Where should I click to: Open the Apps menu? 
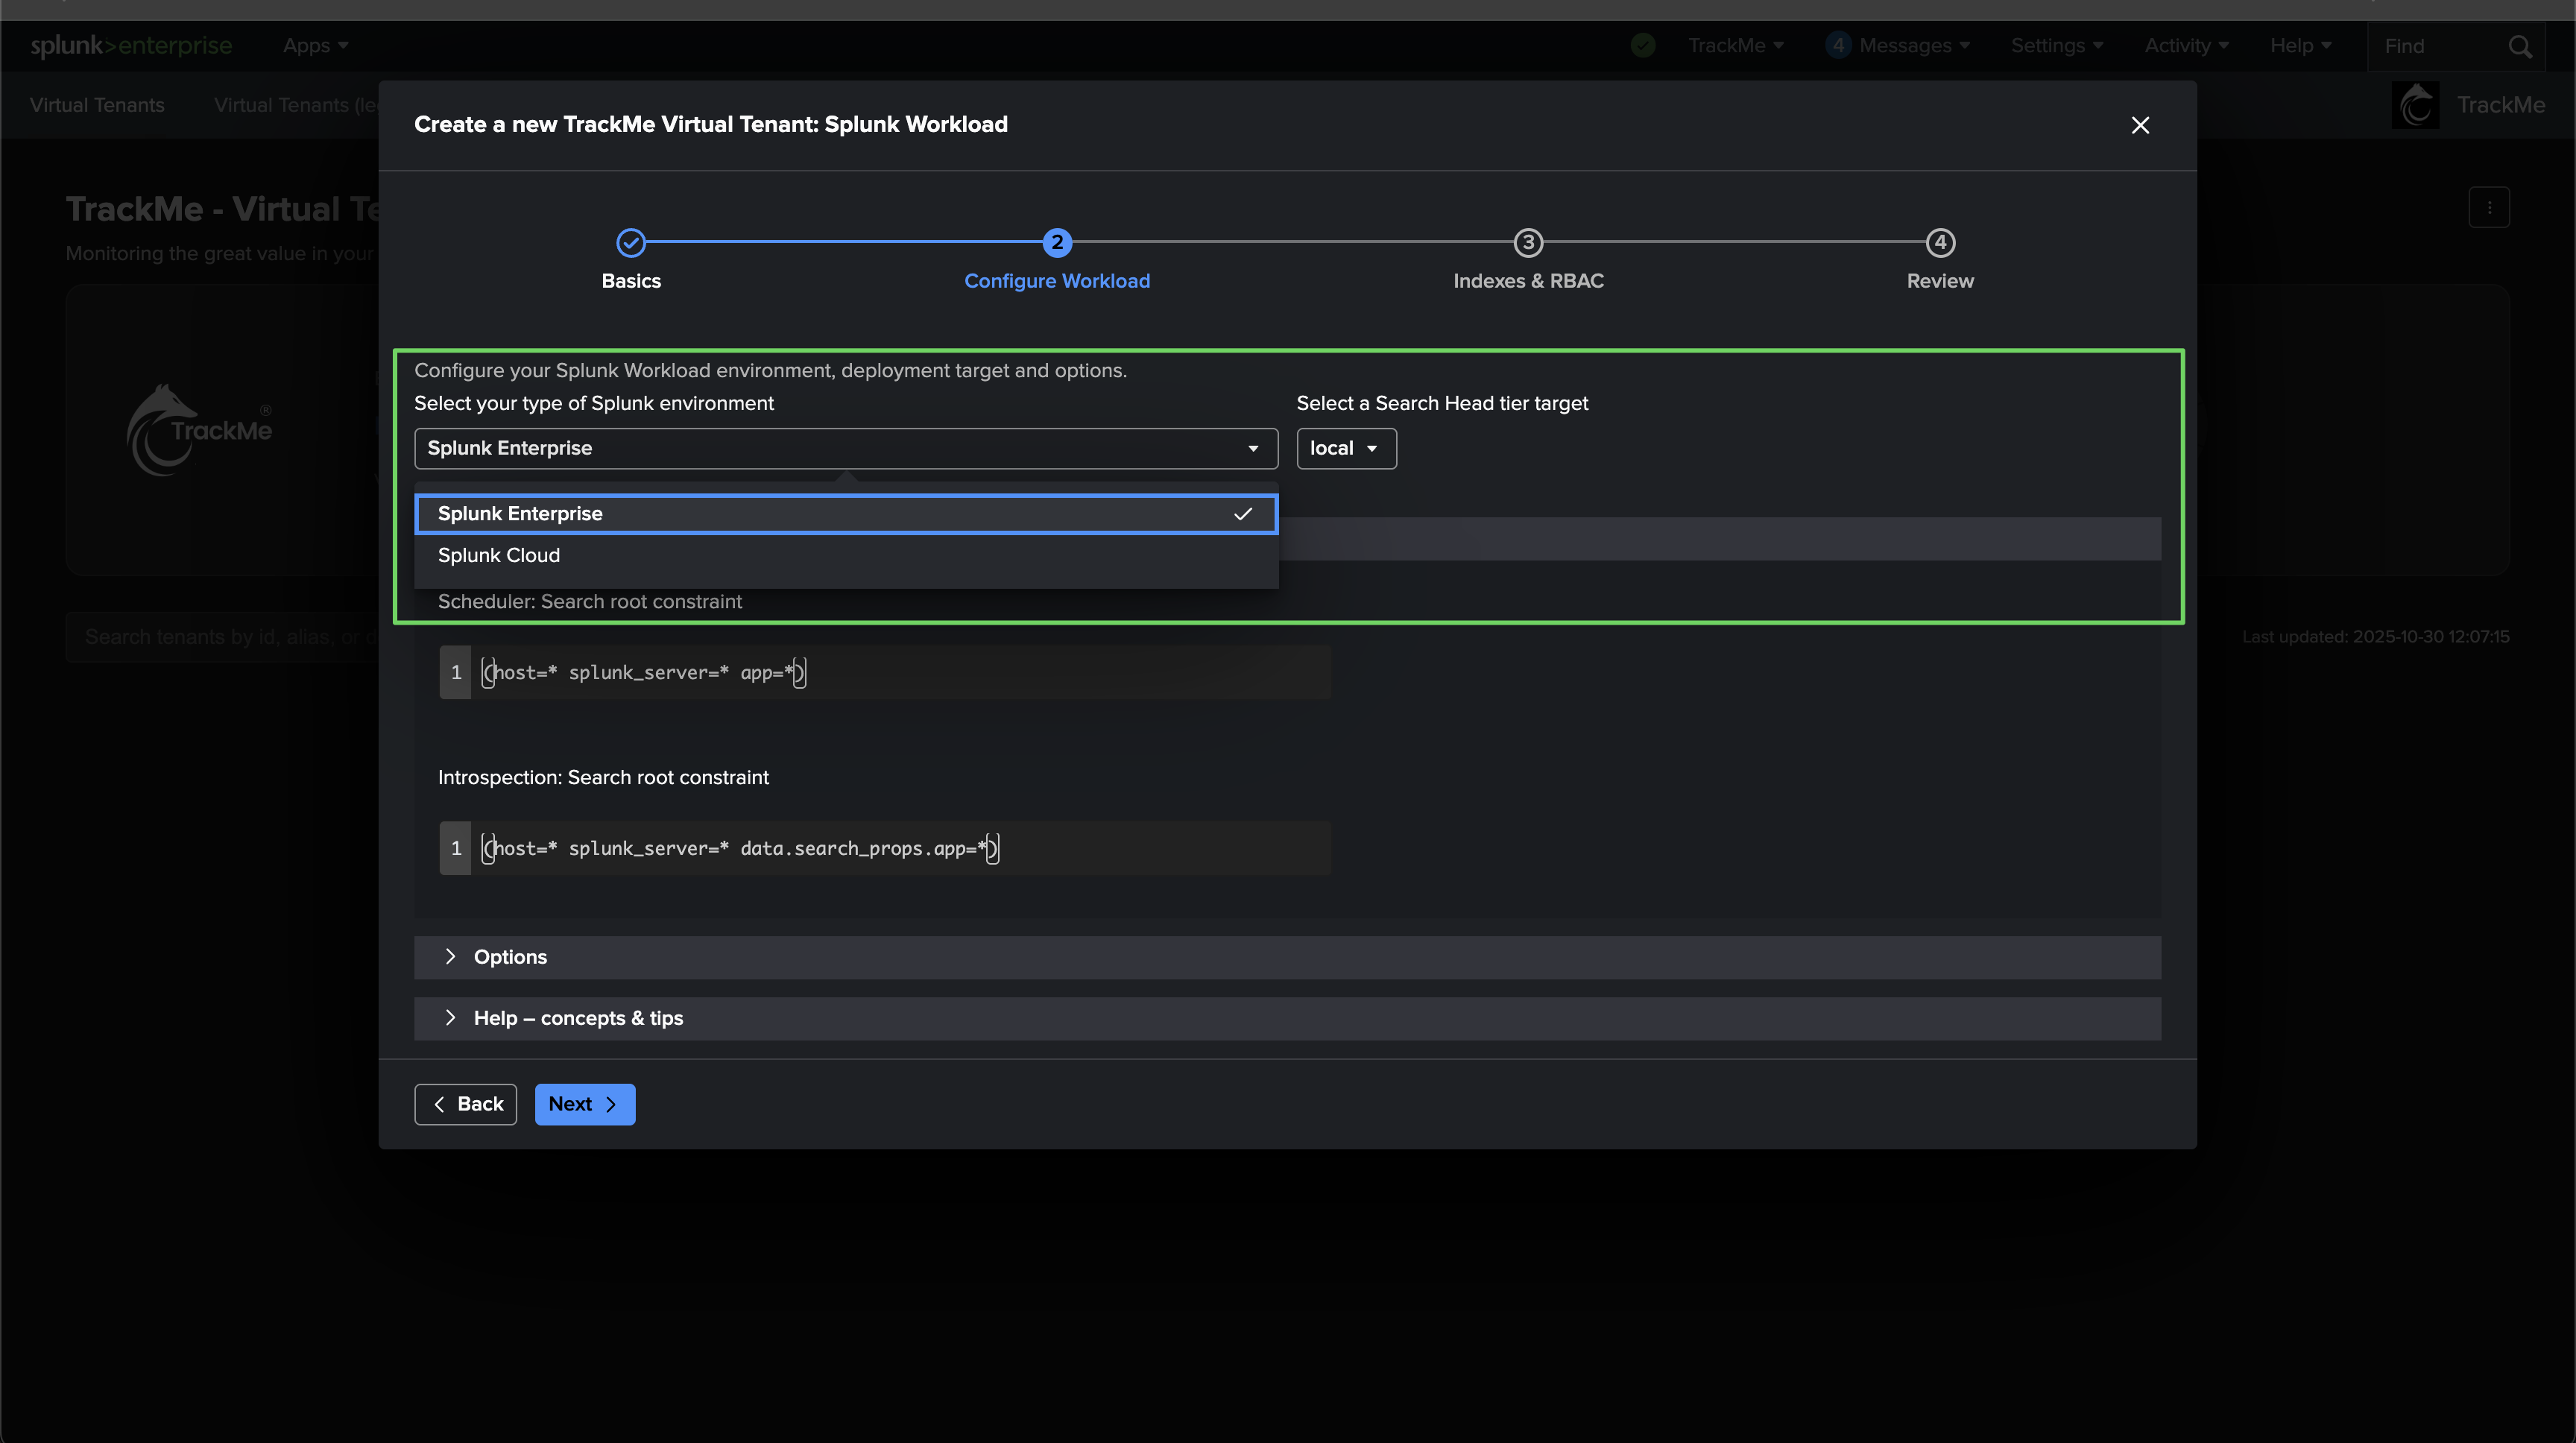point(315,45)
